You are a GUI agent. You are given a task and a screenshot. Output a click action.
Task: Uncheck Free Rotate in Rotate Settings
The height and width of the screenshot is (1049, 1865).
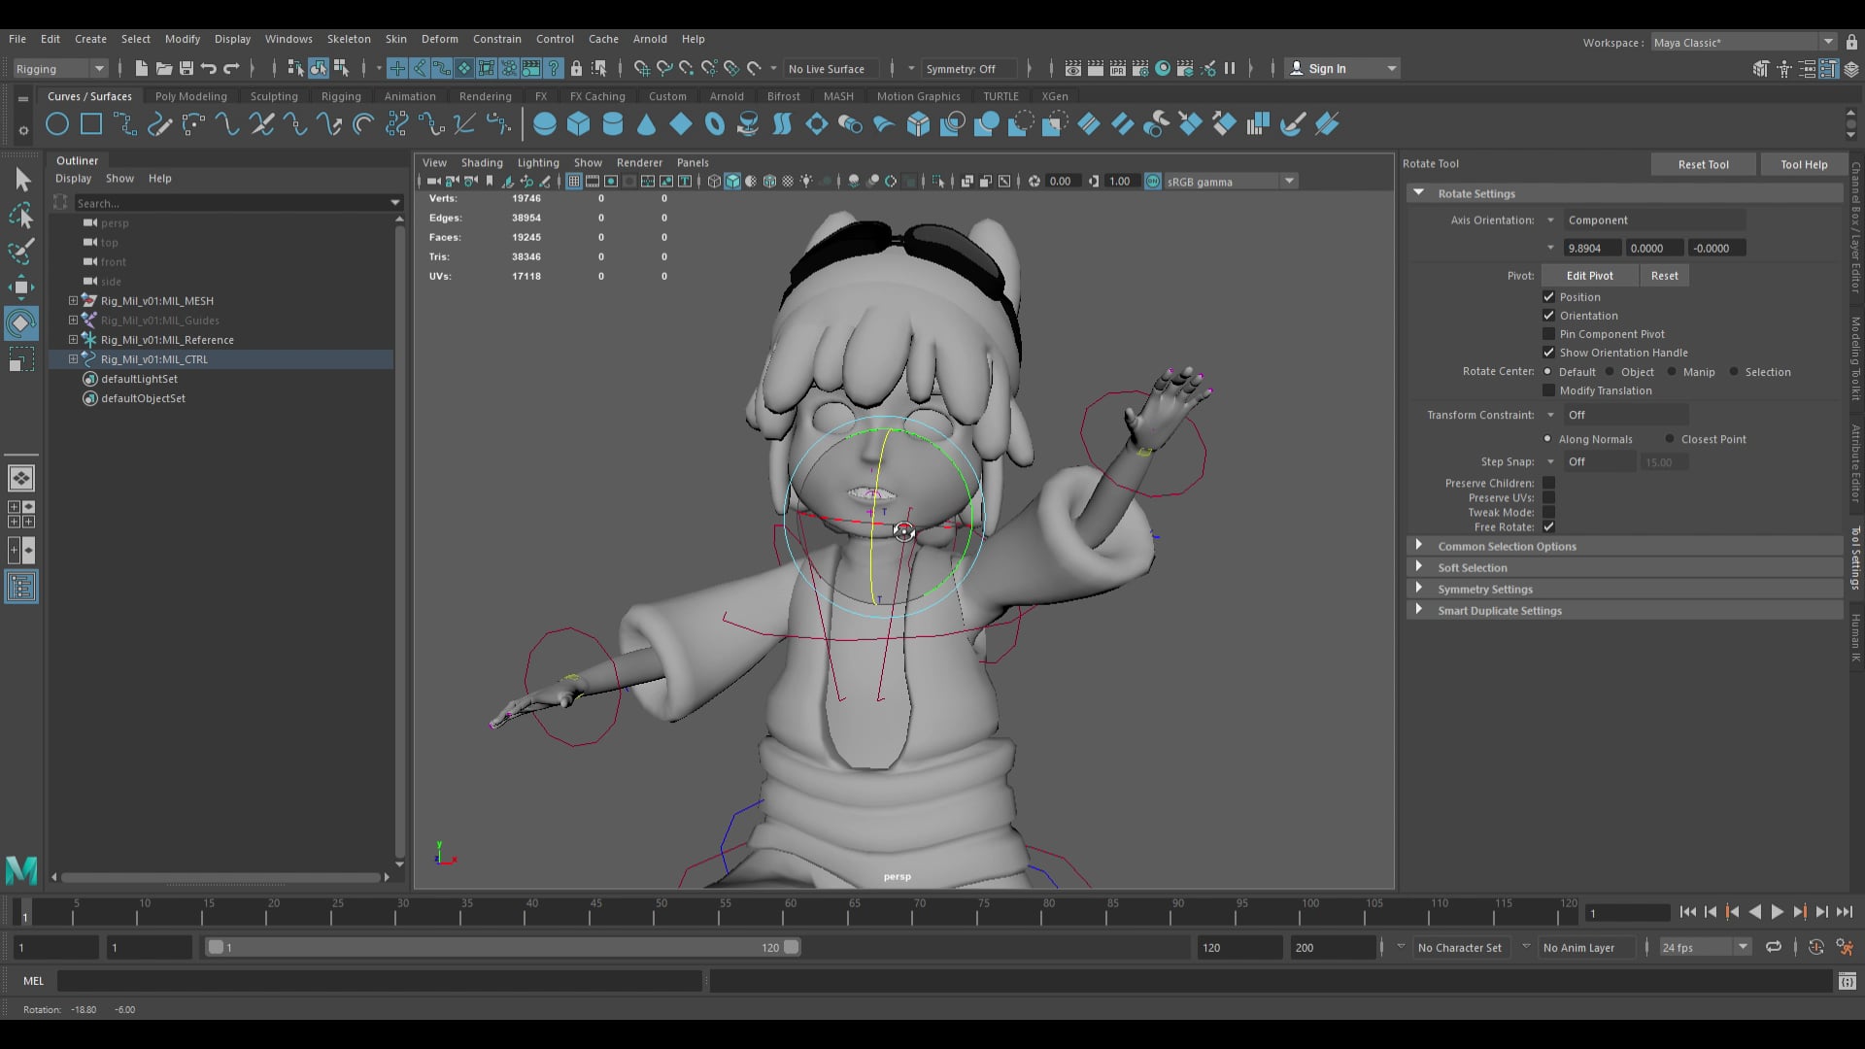pyautogui.click(x=1548, y=527)
